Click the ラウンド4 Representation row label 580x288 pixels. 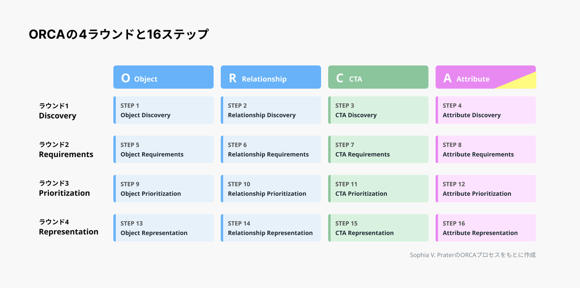tap(69, 227)
